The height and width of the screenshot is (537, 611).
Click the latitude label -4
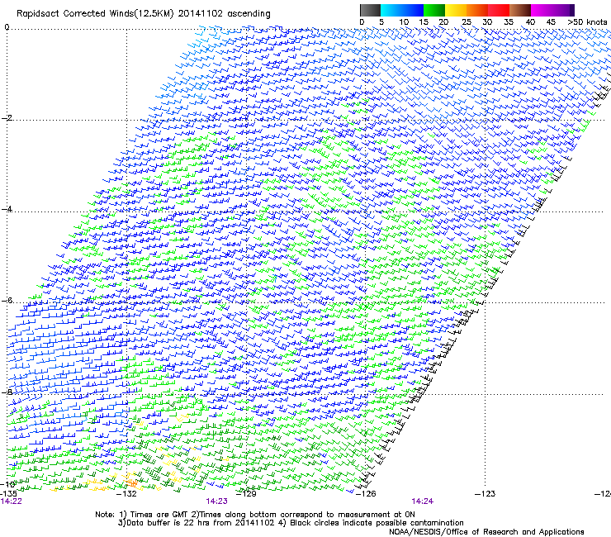pos(7,209)
